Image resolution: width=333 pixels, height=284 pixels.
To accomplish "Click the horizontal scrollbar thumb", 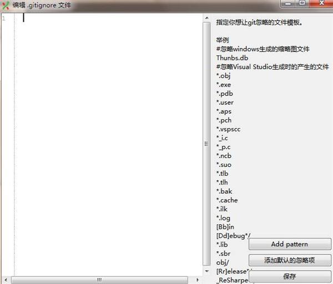I will [x=99, y=280].
